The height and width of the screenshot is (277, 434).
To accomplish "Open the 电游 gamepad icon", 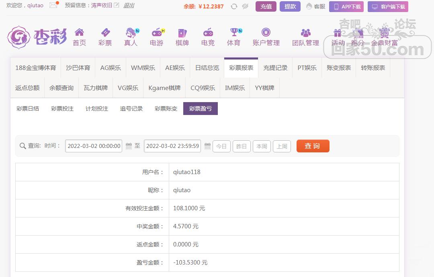I will (x=156, y=33).
